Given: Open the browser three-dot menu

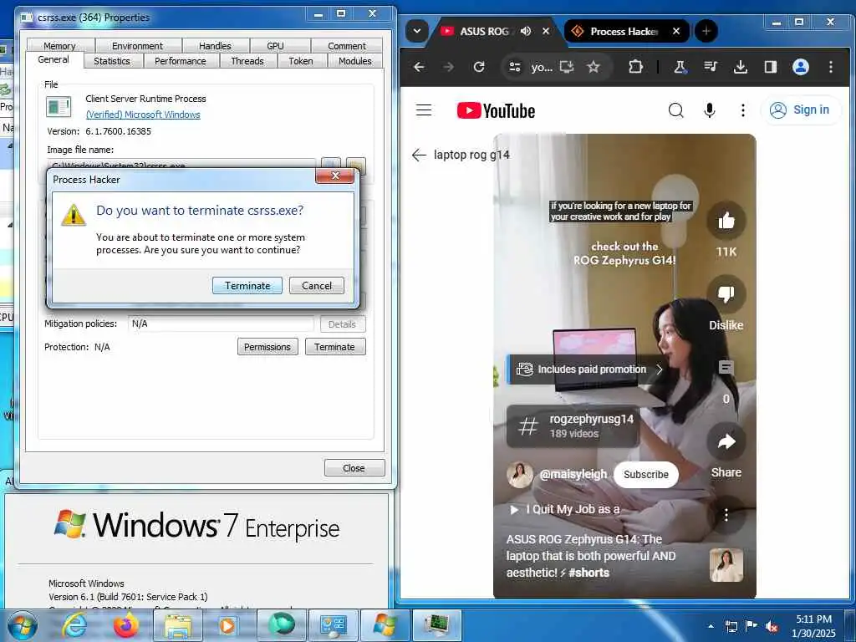Looking at the screenshot, I should [831, 67].
